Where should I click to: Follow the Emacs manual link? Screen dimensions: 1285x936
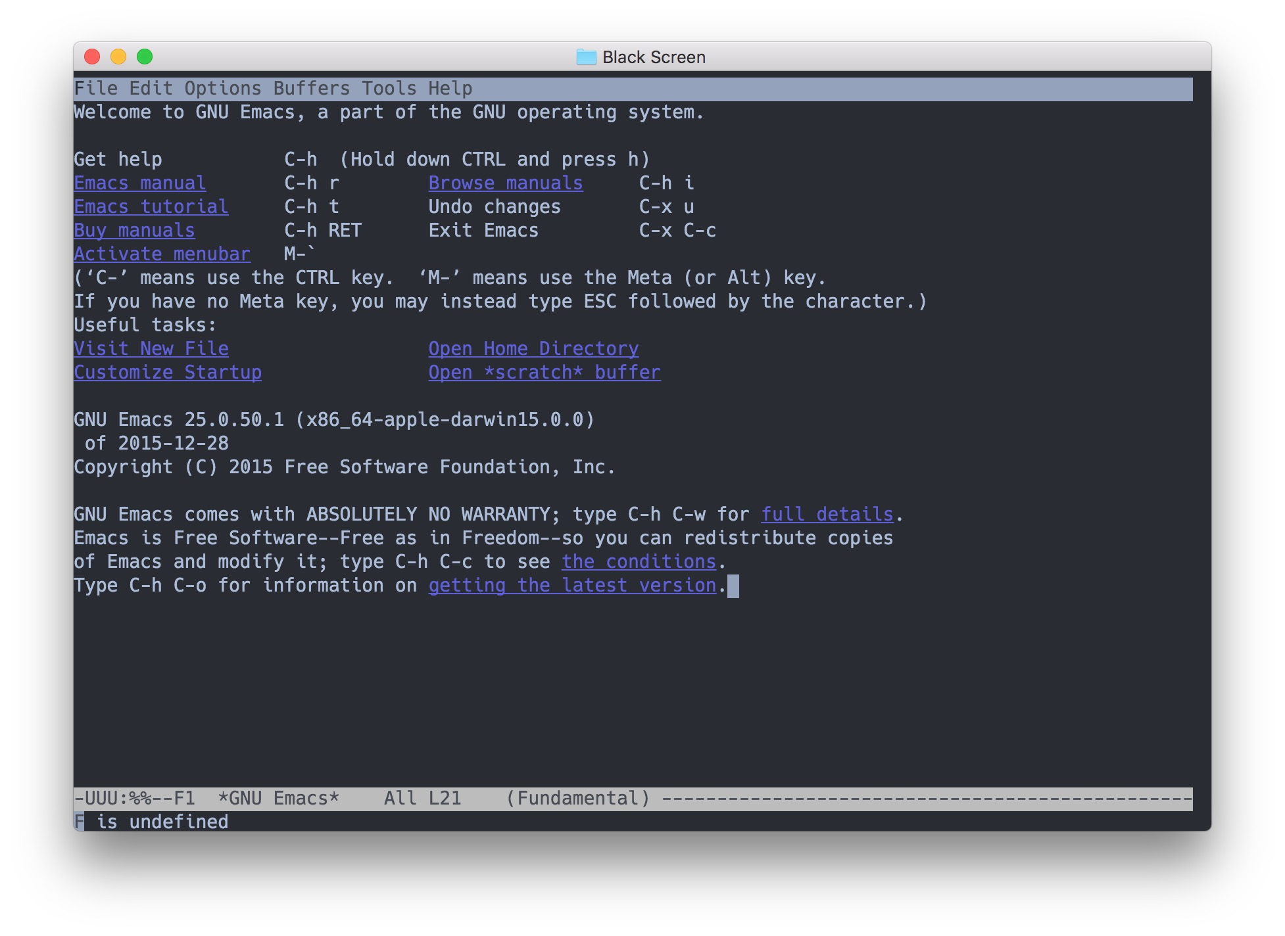click(139, 183)
